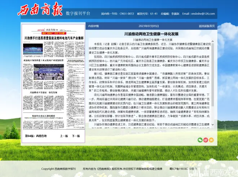The width and height of the screenshot is (238, 177).
Task: Click the date 2023年07月05日
Action: coord(149,26)
